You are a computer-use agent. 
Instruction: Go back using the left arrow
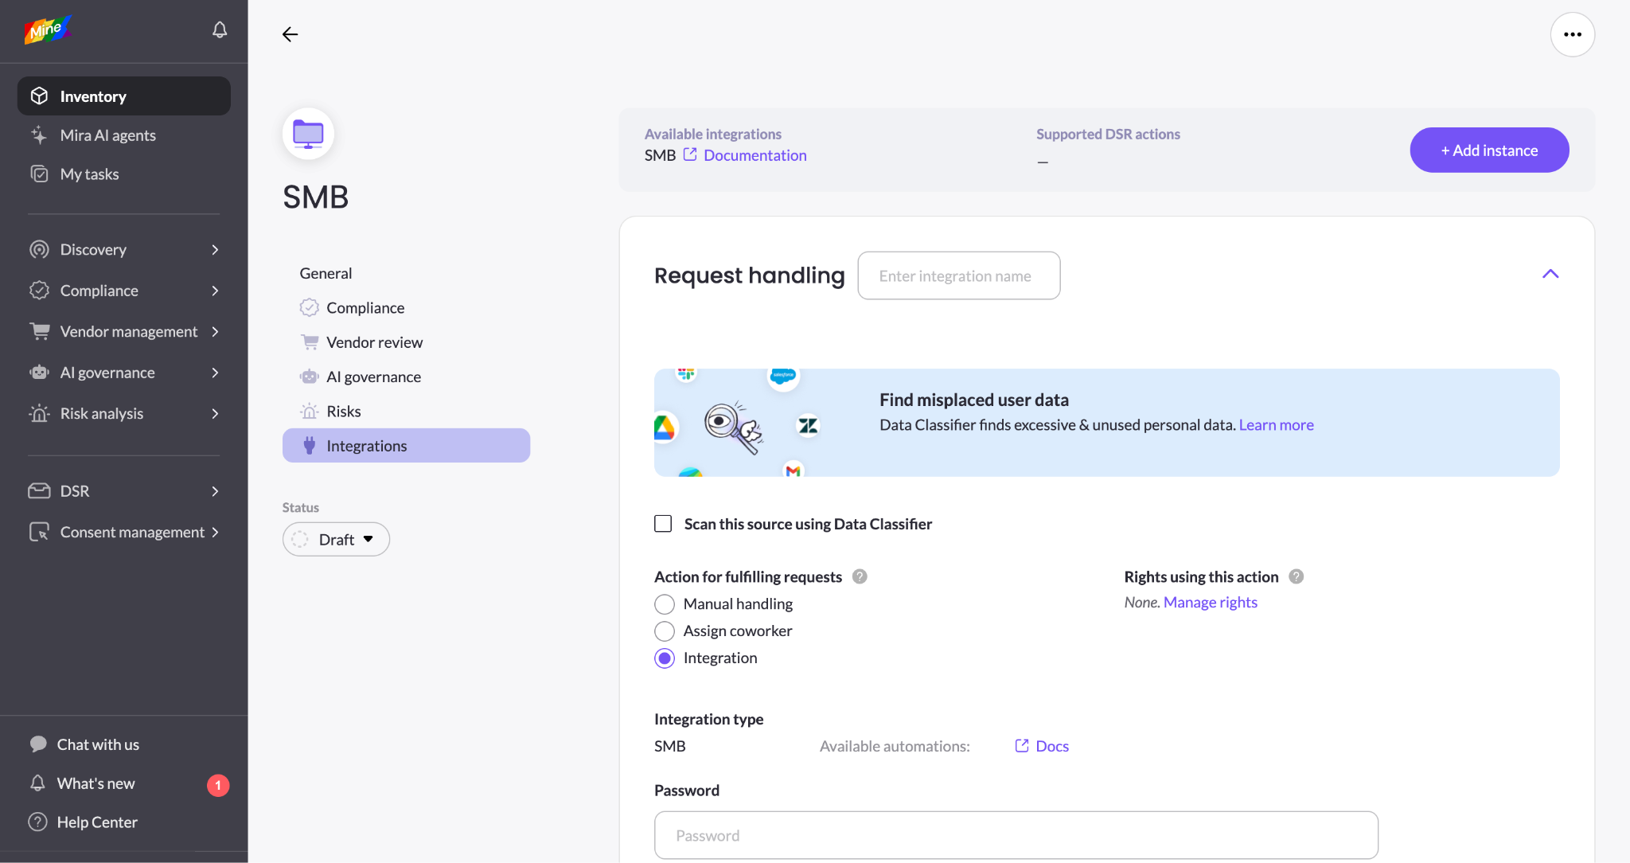pyautogui.click(x=290, y=34)
